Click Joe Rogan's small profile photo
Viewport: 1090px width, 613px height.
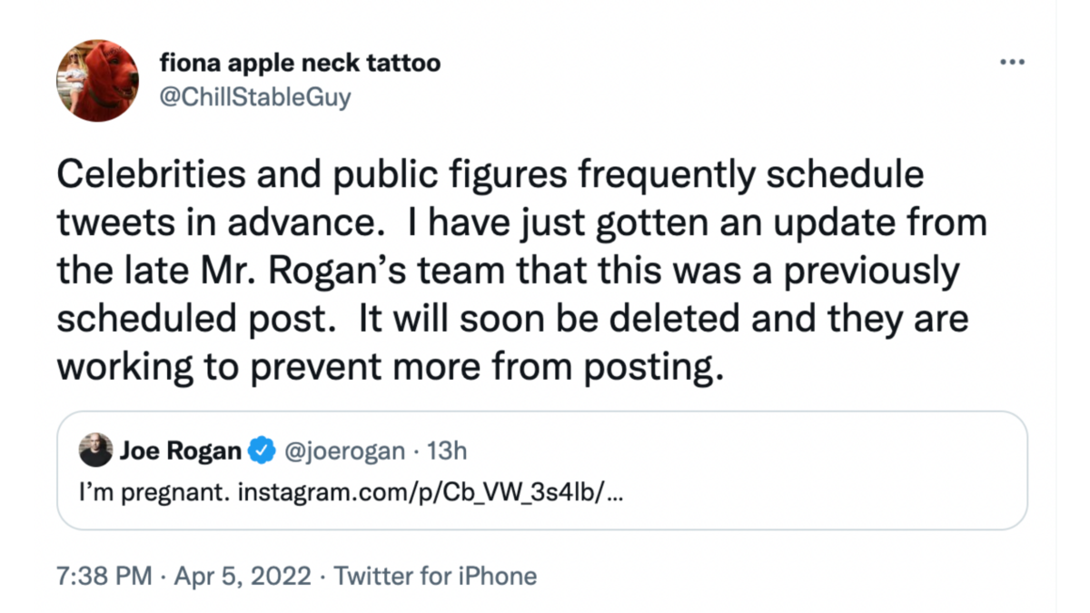click(x=96, y=450)
